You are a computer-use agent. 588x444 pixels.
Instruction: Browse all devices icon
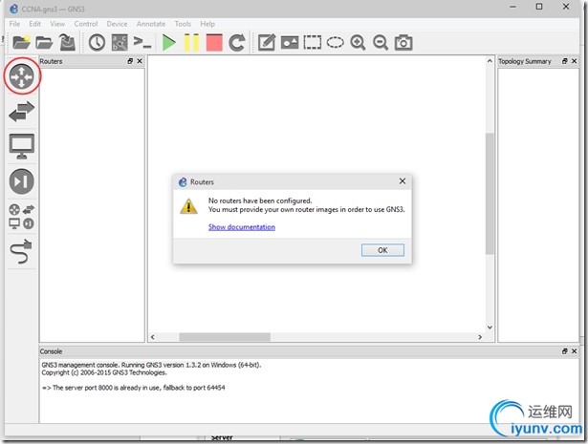[22, 217]
